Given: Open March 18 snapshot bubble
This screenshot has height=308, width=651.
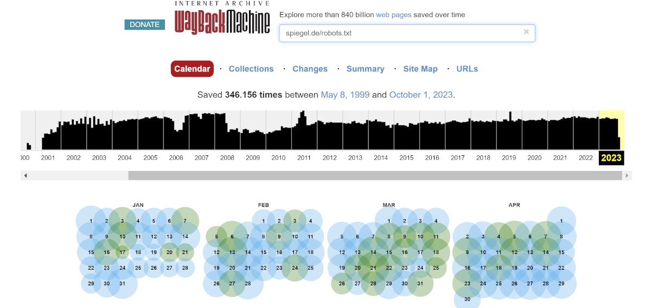Looking at the screenshot, I should coord(436,252).
